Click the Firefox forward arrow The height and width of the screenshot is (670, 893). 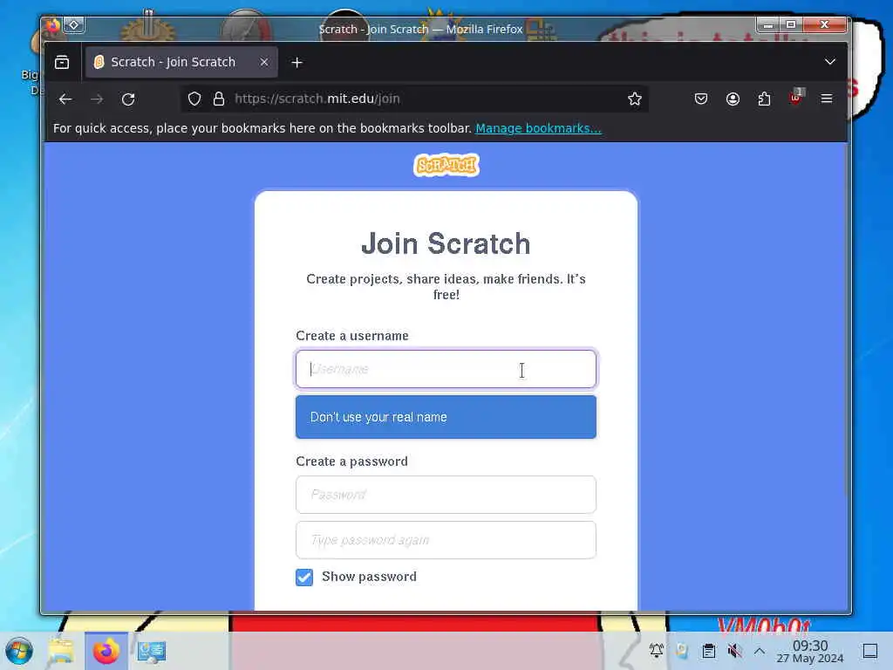97,99
